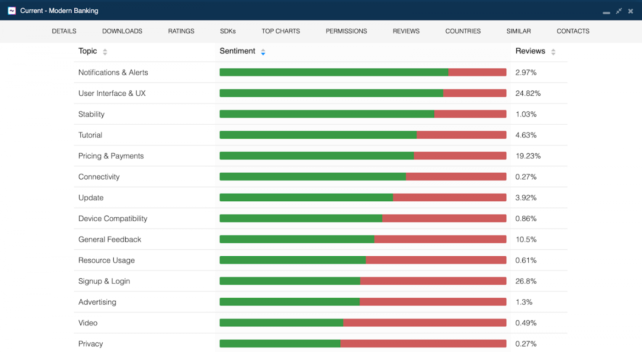The width and height of the screenshot is (642, 352).
Task: Click the Signup & Login topic label
Action: [x=104, y=281]
